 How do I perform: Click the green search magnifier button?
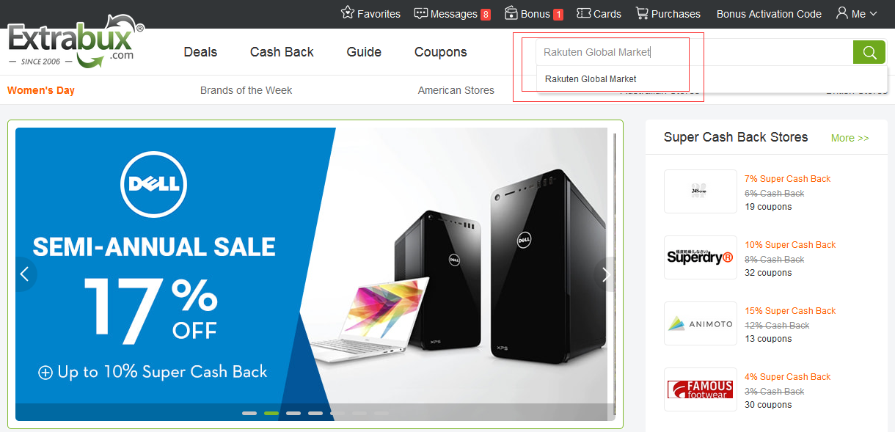[x=869, y=52]
